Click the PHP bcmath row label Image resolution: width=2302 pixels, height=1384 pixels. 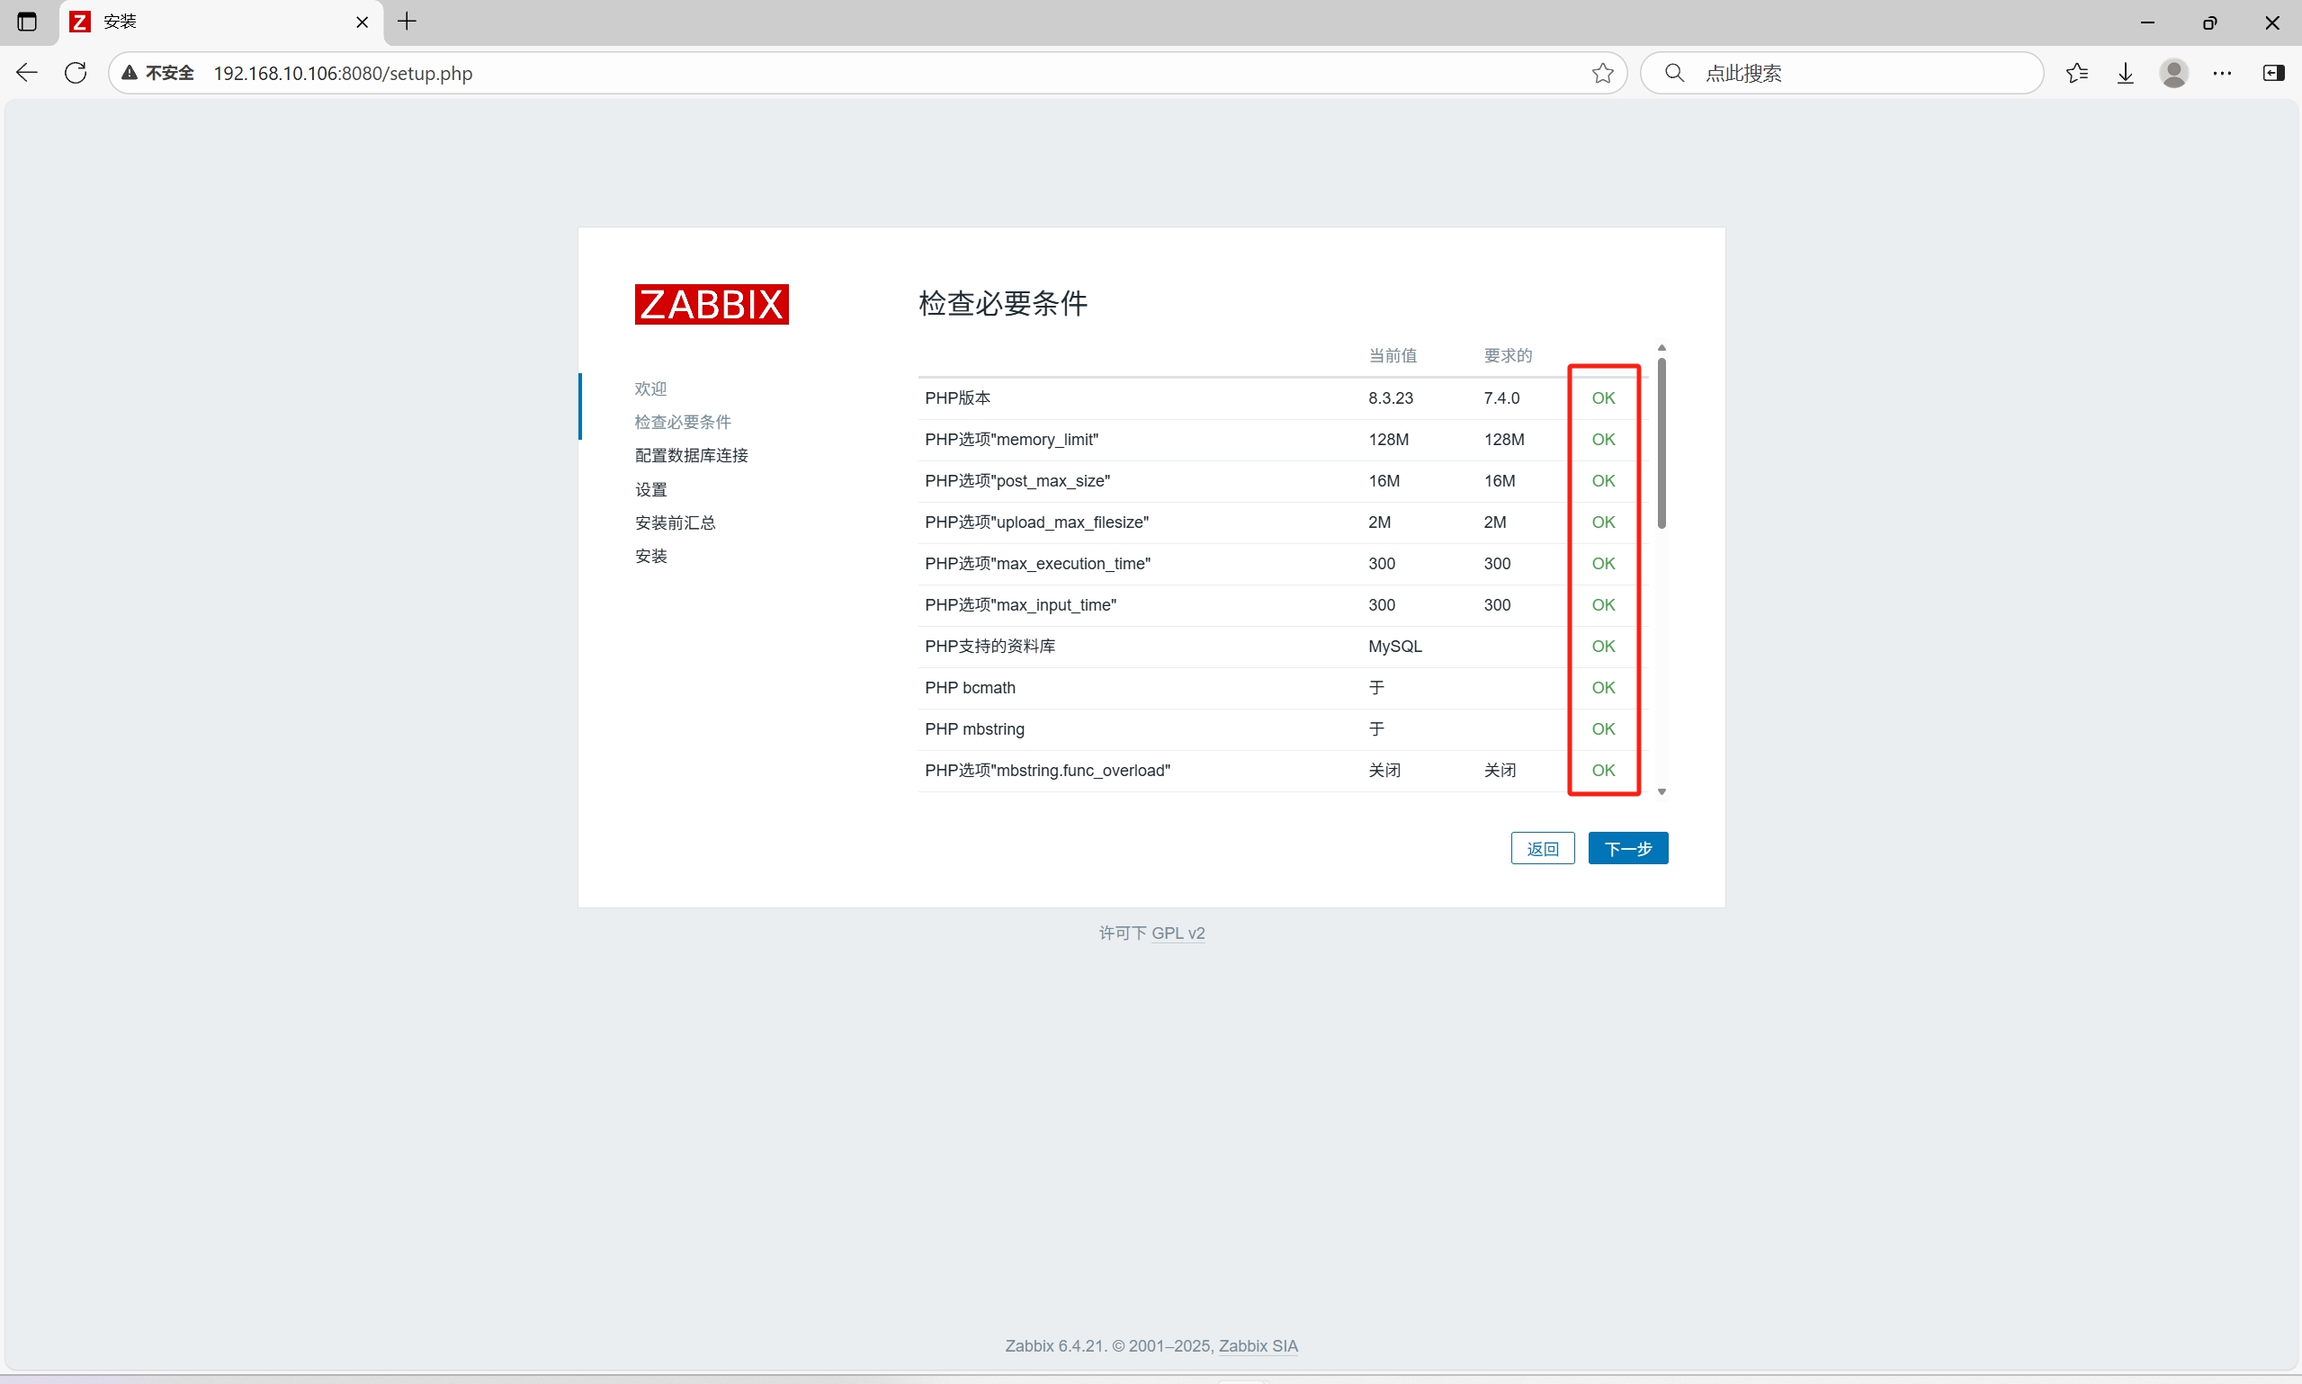[x=970, y=687]
